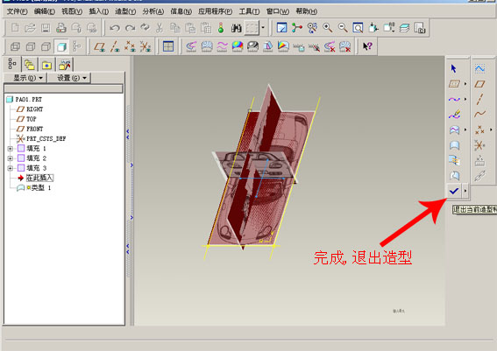The height and width of the screenshot is (351, 497).
Task: Expand the 填充 2 tree node
Action: (11, 158)
